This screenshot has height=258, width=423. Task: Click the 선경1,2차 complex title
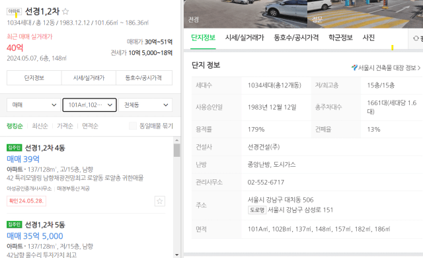pos(42,11)
